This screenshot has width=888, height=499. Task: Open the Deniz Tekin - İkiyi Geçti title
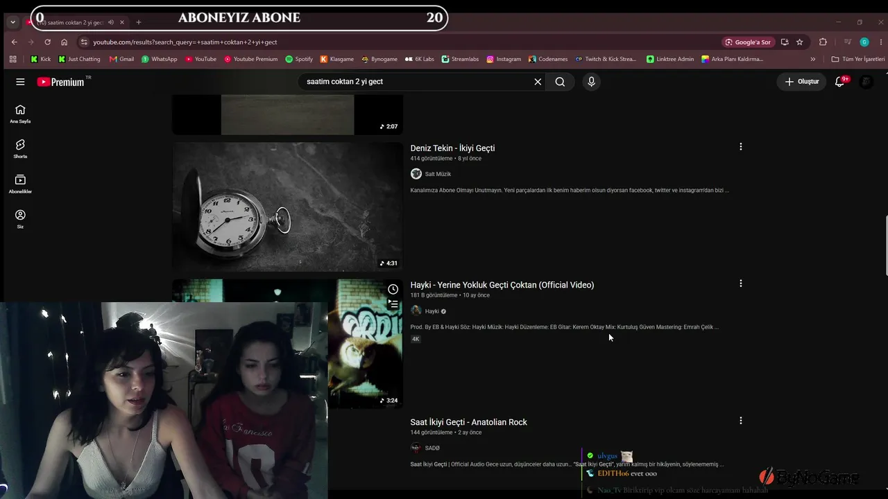[452, 148]
